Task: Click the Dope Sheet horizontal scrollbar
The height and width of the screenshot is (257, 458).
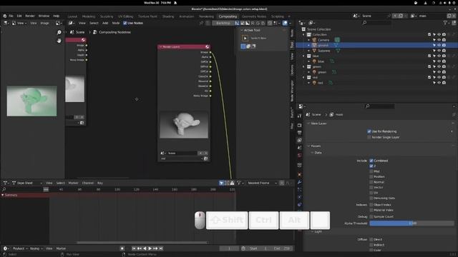Action: (142, 243)
